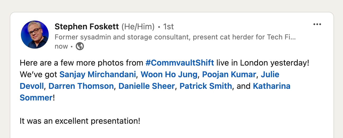Go to Julie Devoll's profile
The image size is (343, 138).
coord(270,75)
